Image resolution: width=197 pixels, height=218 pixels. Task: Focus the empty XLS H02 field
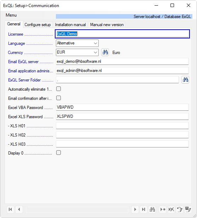[122, 135]
